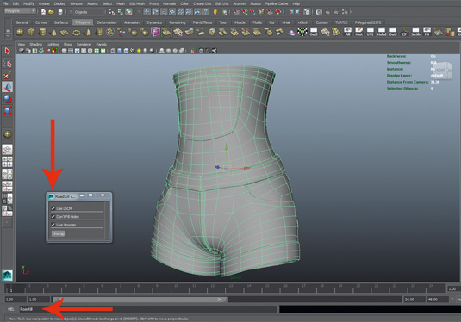Create a polygon cube from the shelf
The height and width of the screenshot is (322, 461).
(x=31, y=32)
